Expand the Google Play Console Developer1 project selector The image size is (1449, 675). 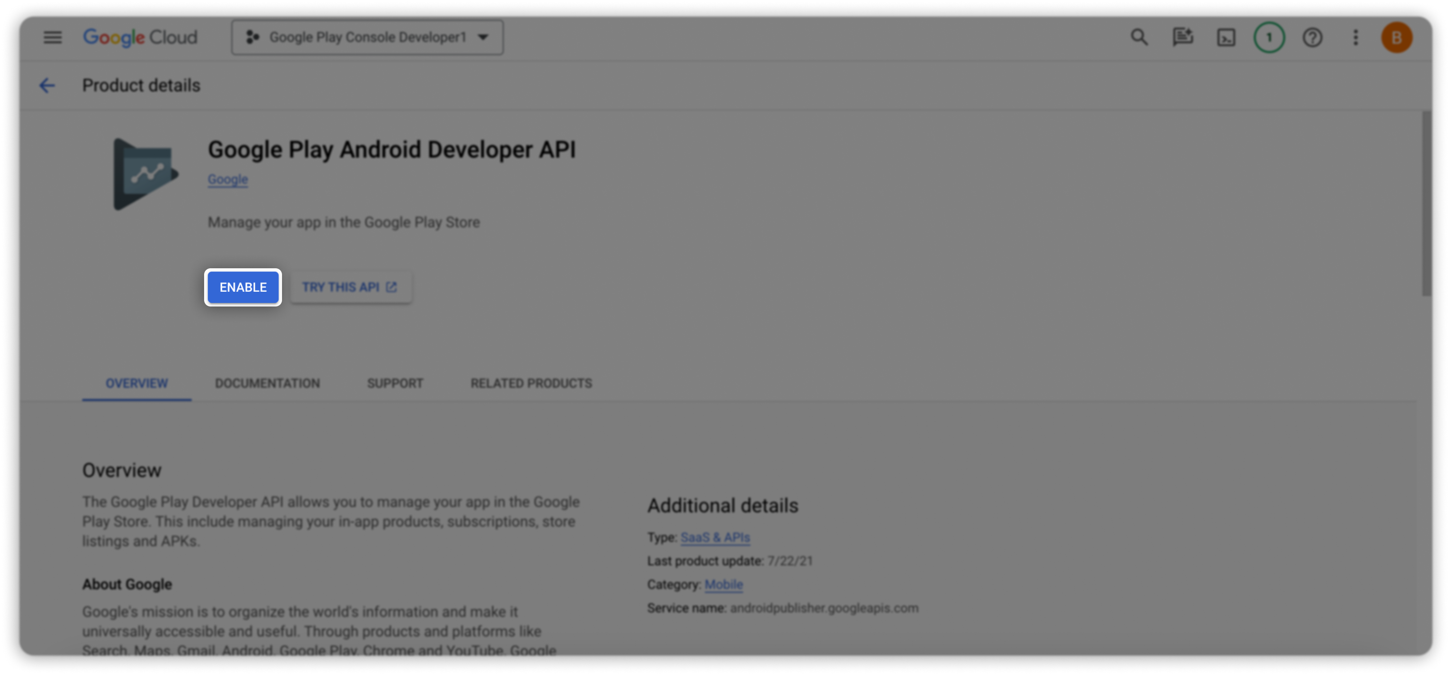point(367,37)
